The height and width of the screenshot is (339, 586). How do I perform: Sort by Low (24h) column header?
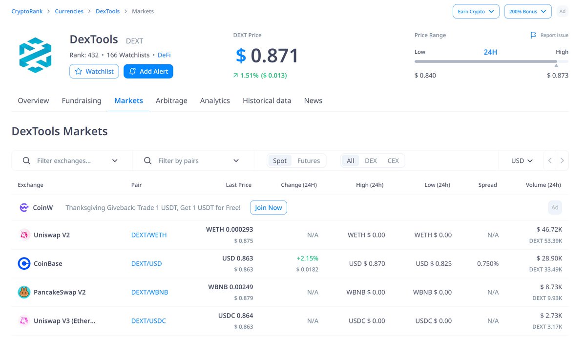[x=437, y=185]
